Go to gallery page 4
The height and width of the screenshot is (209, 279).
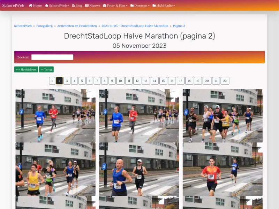[x=74, y=81]
